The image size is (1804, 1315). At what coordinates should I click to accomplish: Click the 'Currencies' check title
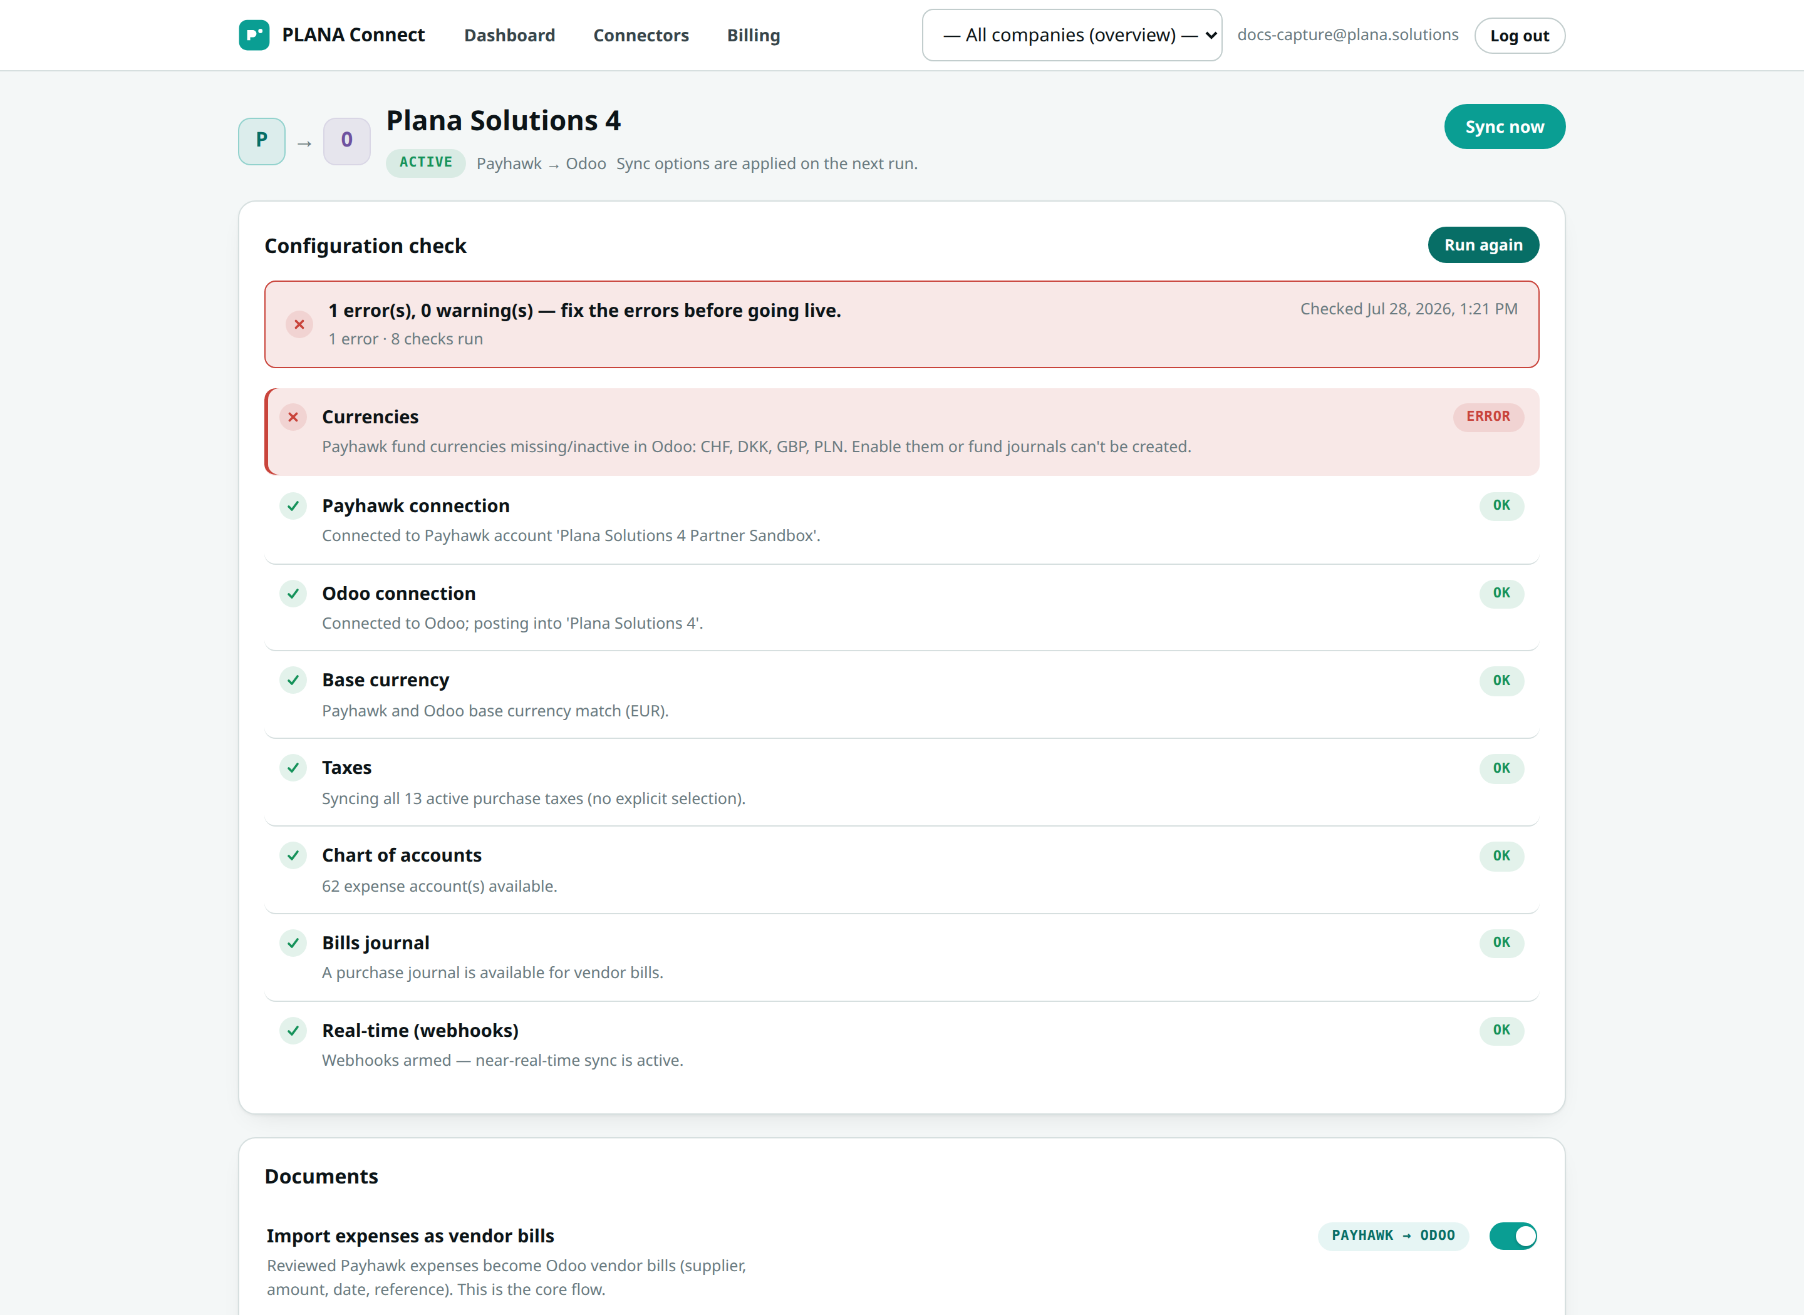pos(370,417)
